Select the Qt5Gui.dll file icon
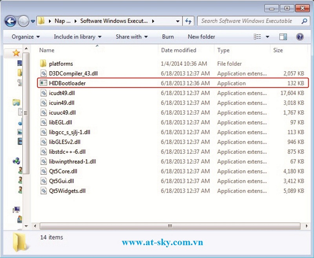 44,181
